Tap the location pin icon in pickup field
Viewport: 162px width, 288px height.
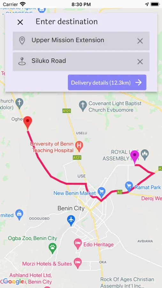pos(22,41)
